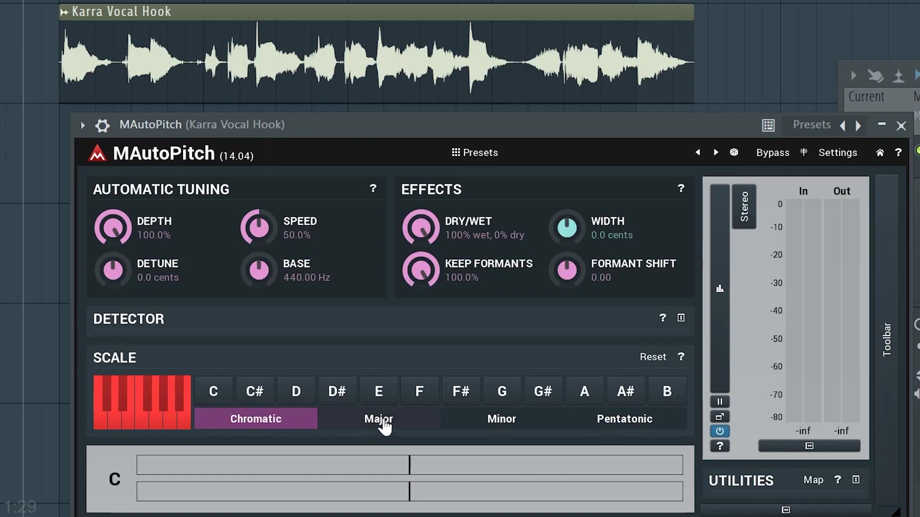Open Effects section help question mark
The width and height of the screenshot is (920, 517).
(x=681, y=189)
